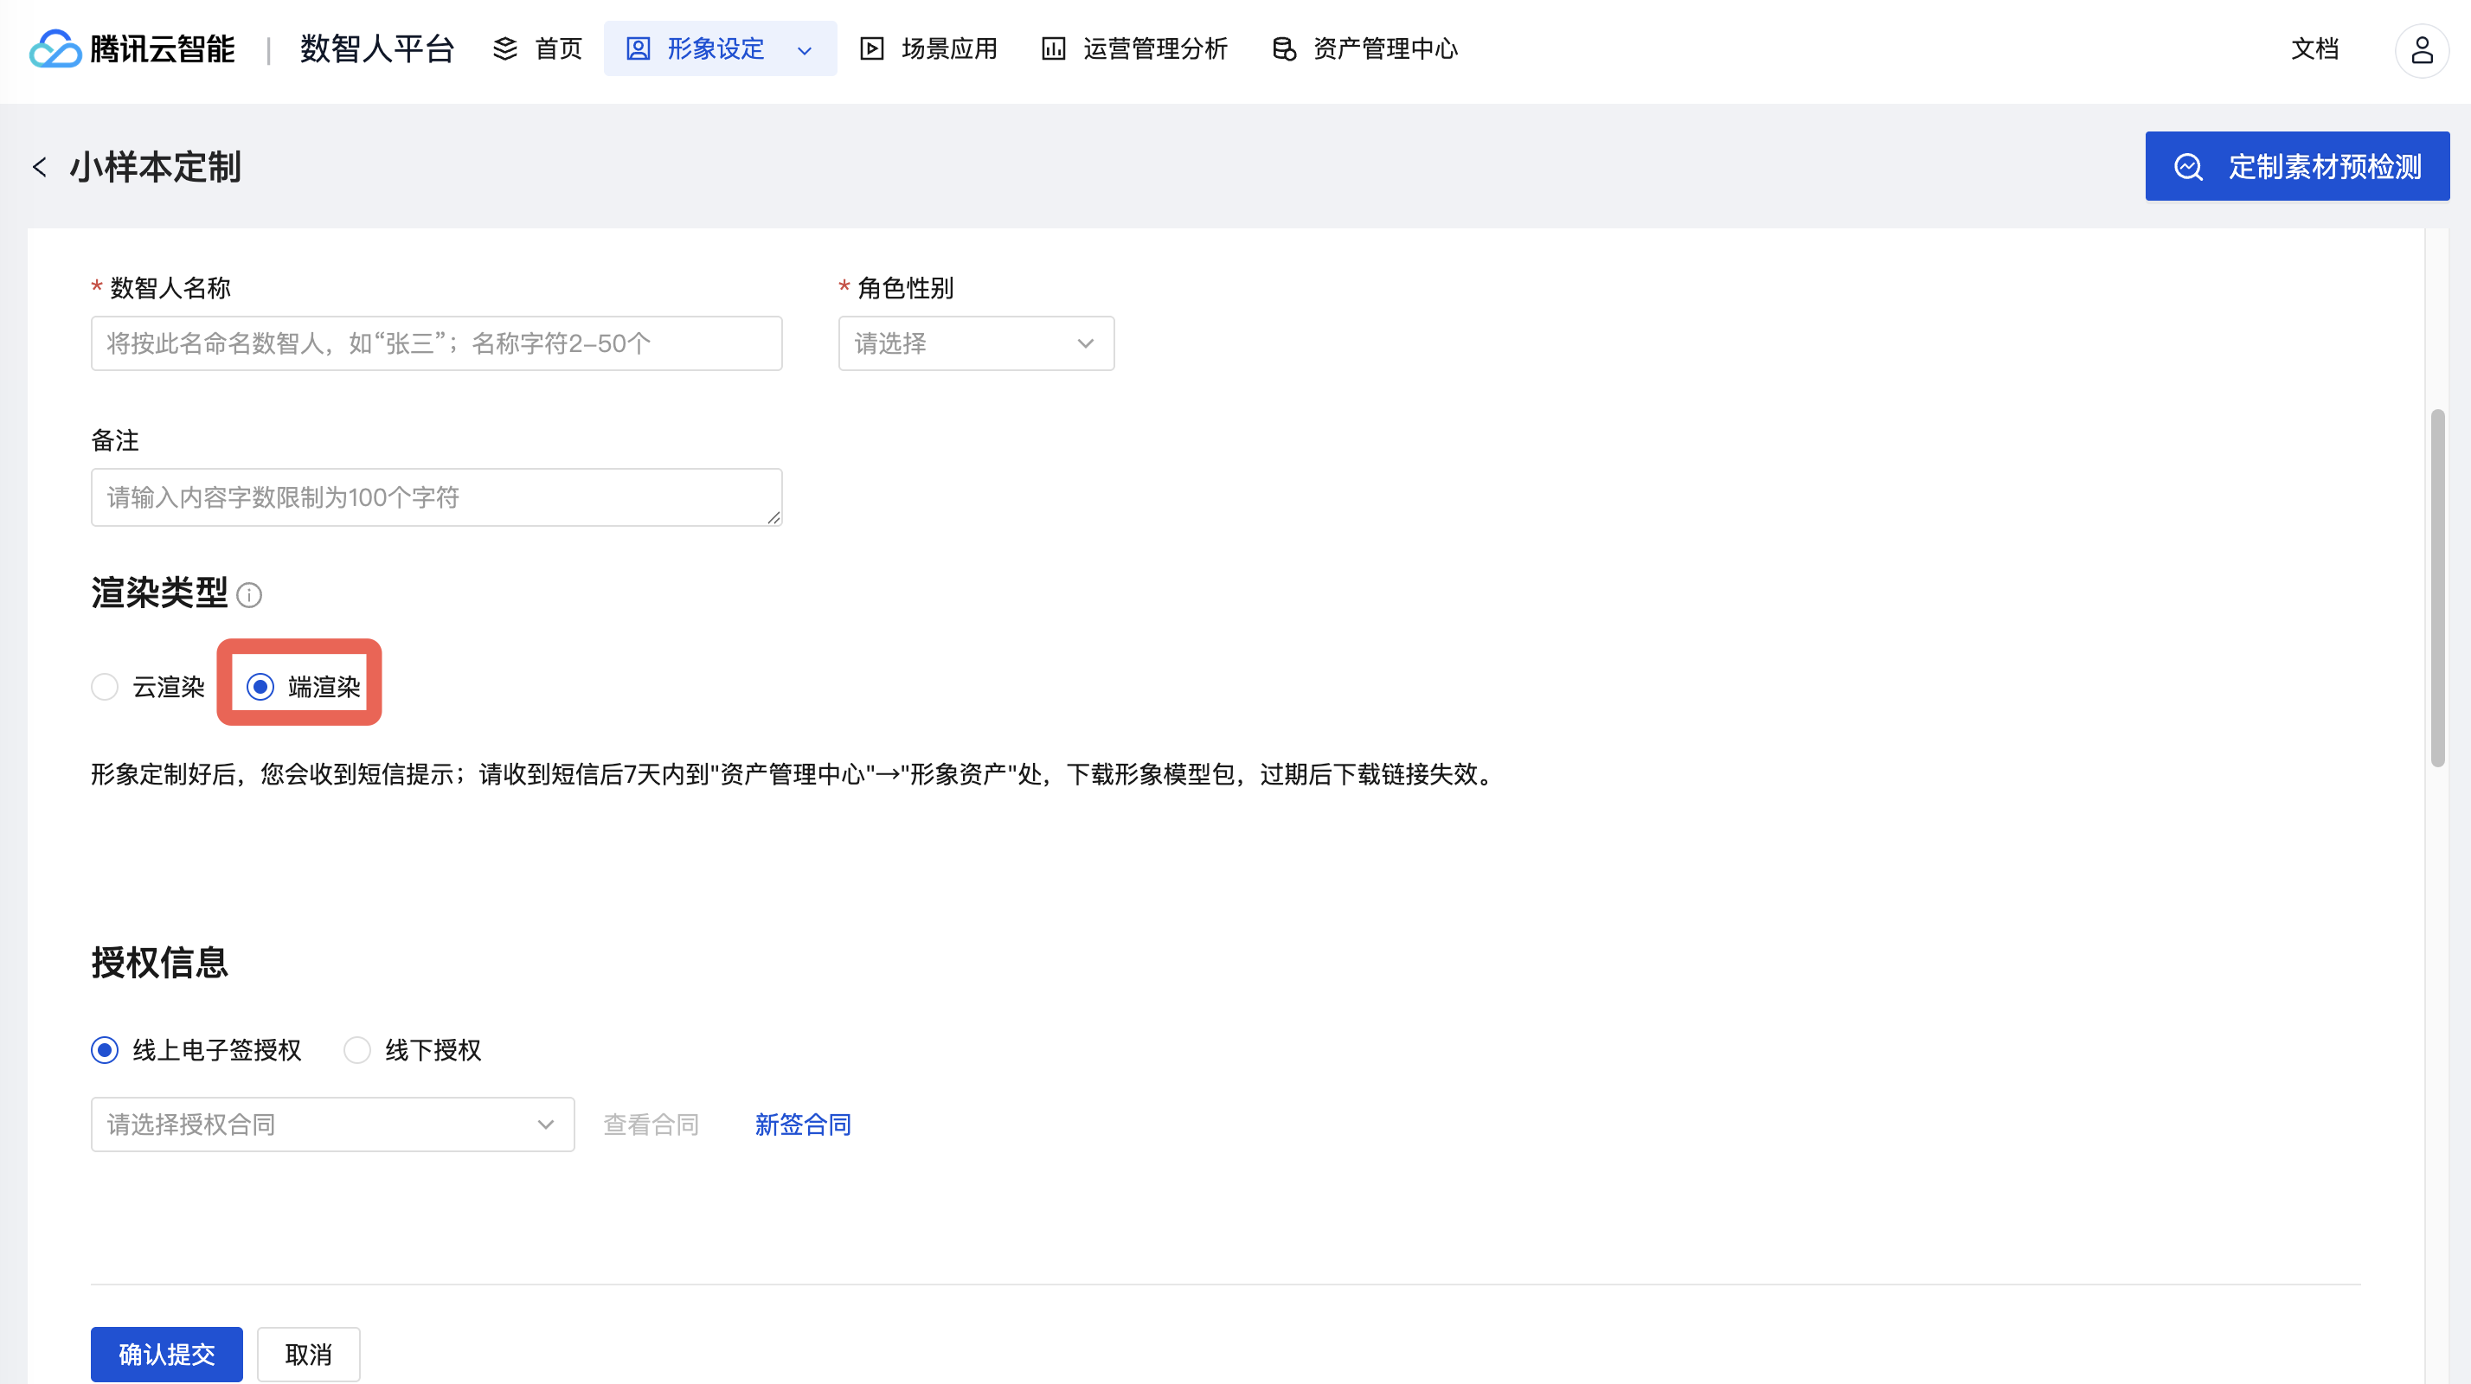Click the Tencent Cloud logo icon
The height and width of the screenshot is (1384, 2471).
(55, 49)
